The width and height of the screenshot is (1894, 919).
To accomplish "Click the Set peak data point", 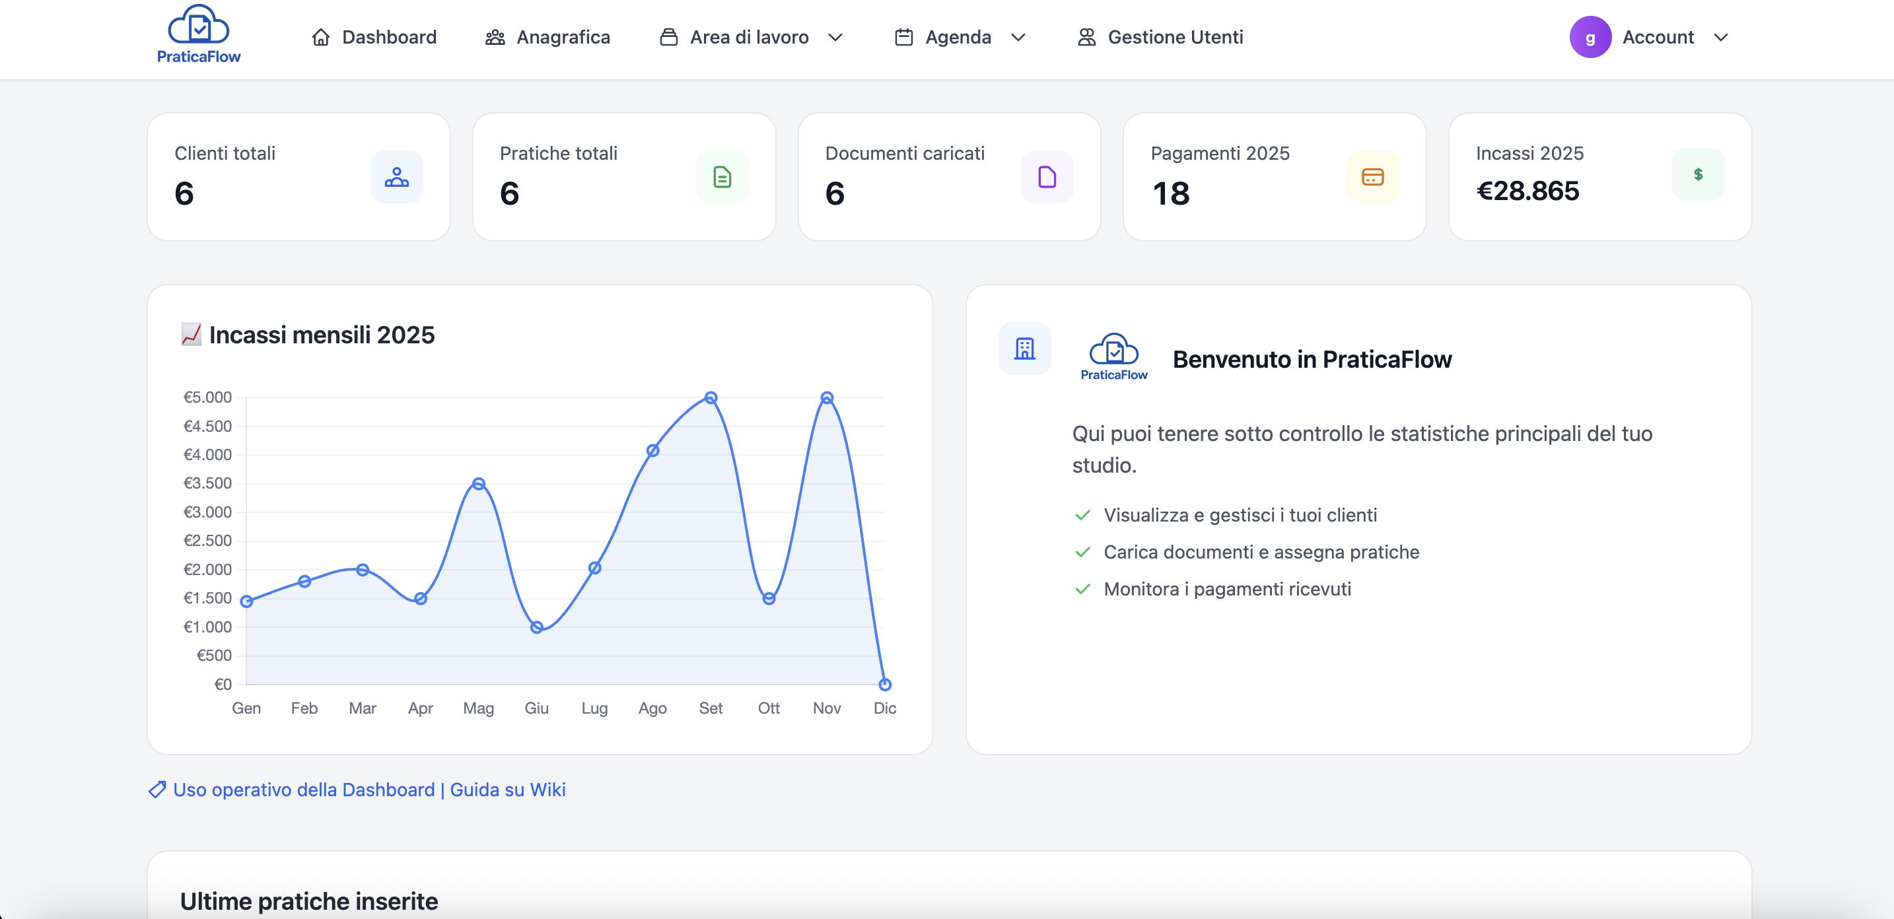I will [711, 397].
